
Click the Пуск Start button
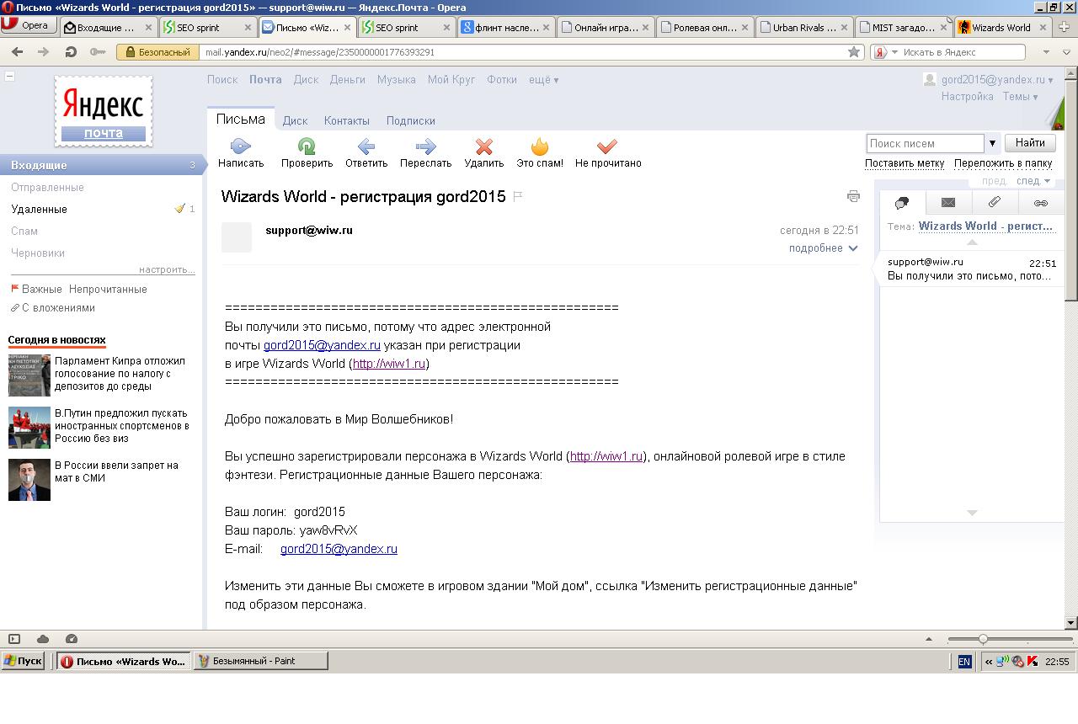coord(23,662)
